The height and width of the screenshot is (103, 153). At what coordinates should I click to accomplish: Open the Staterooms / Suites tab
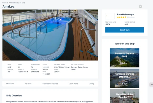(50, 84)
